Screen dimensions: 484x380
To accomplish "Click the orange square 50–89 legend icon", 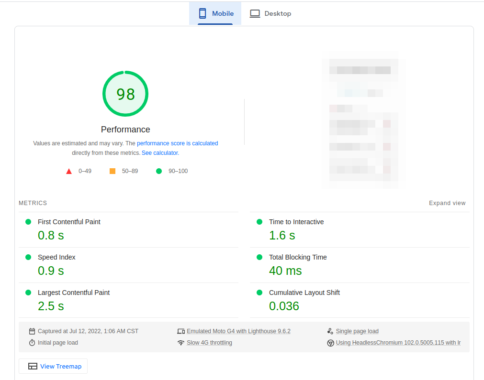I will pos(113,171).
